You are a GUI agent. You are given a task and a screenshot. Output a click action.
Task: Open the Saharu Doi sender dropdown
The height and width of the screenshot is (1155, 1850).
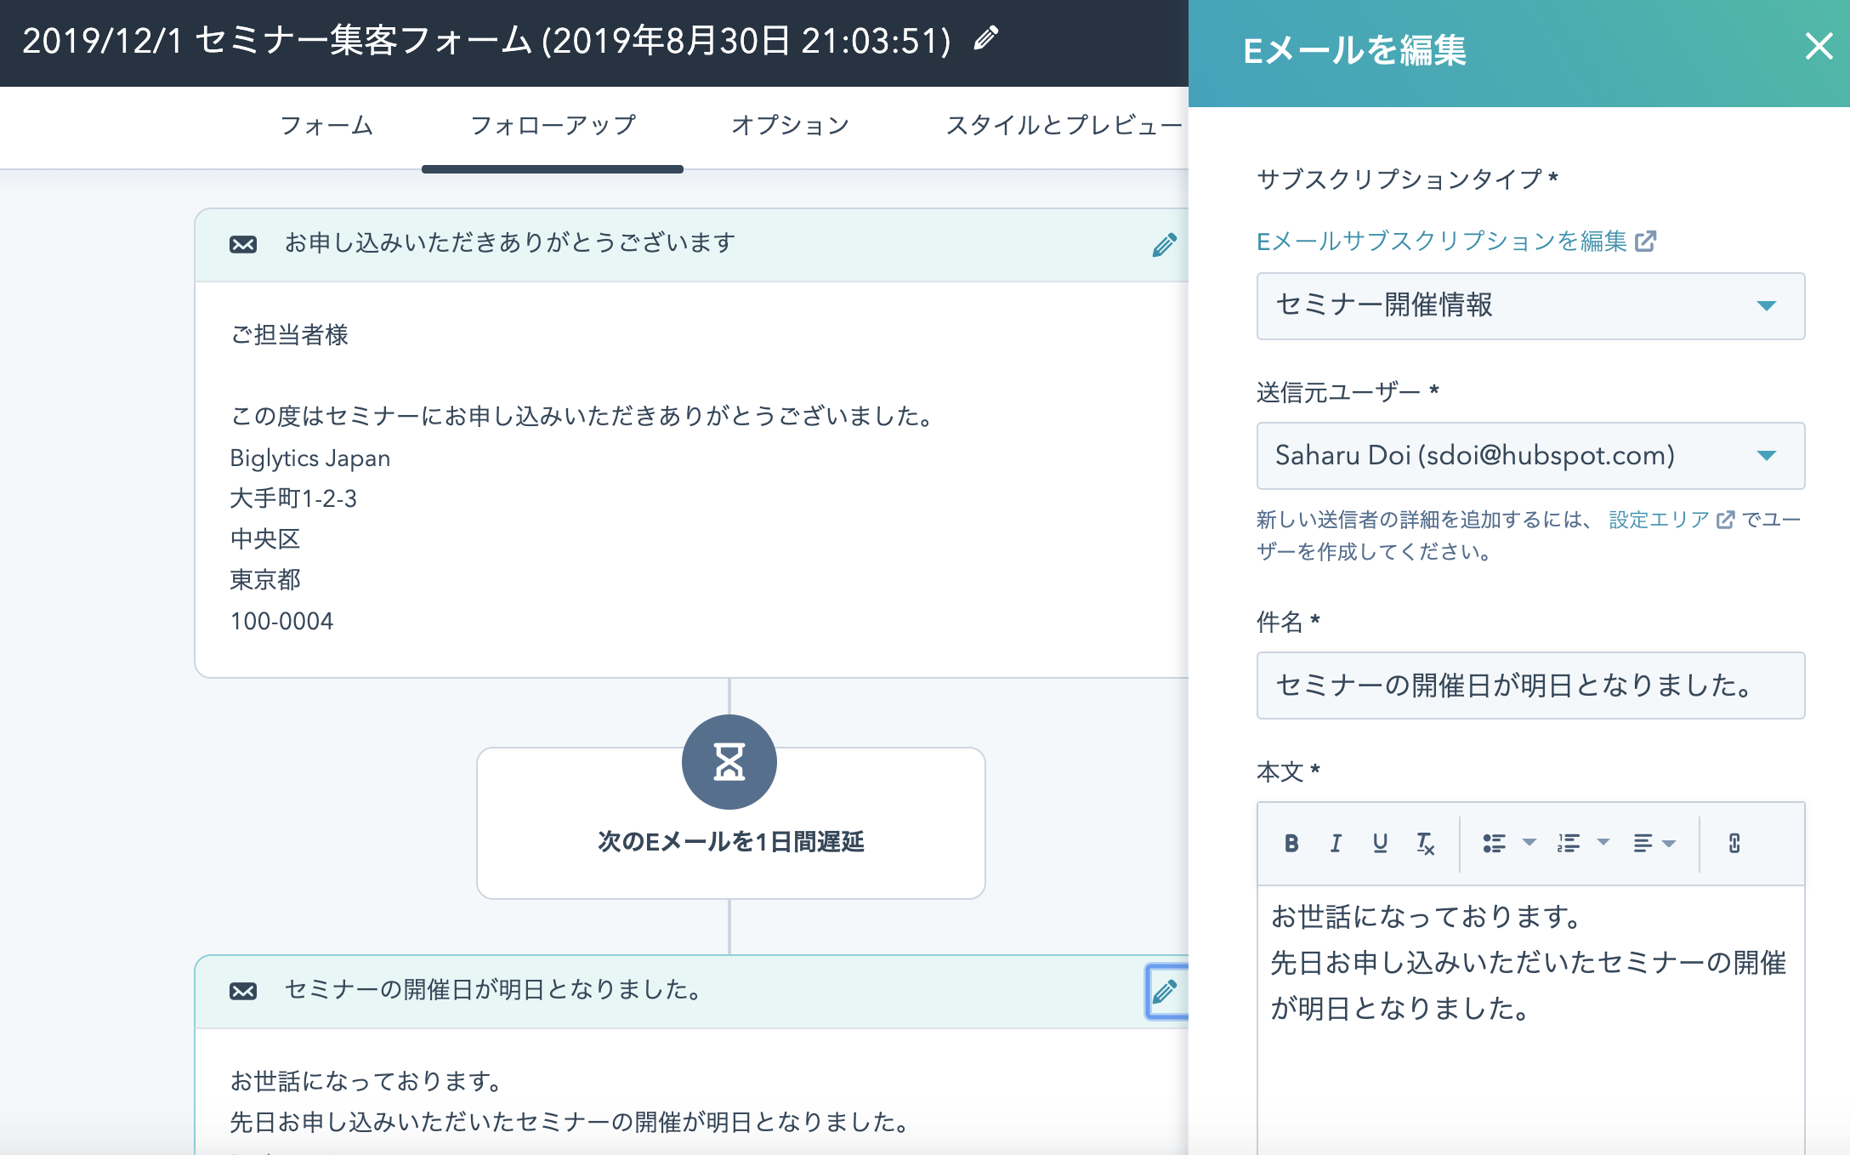1530,456
